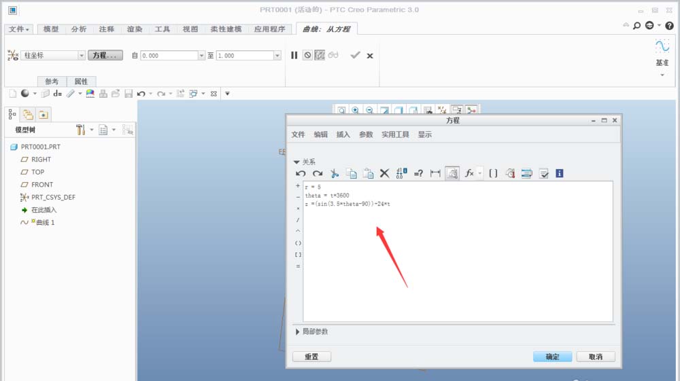The width and height of the screenshot is (680, 381).
Task: Insert brackets parameter icon in relations toolbar
Action: (493, 174)
